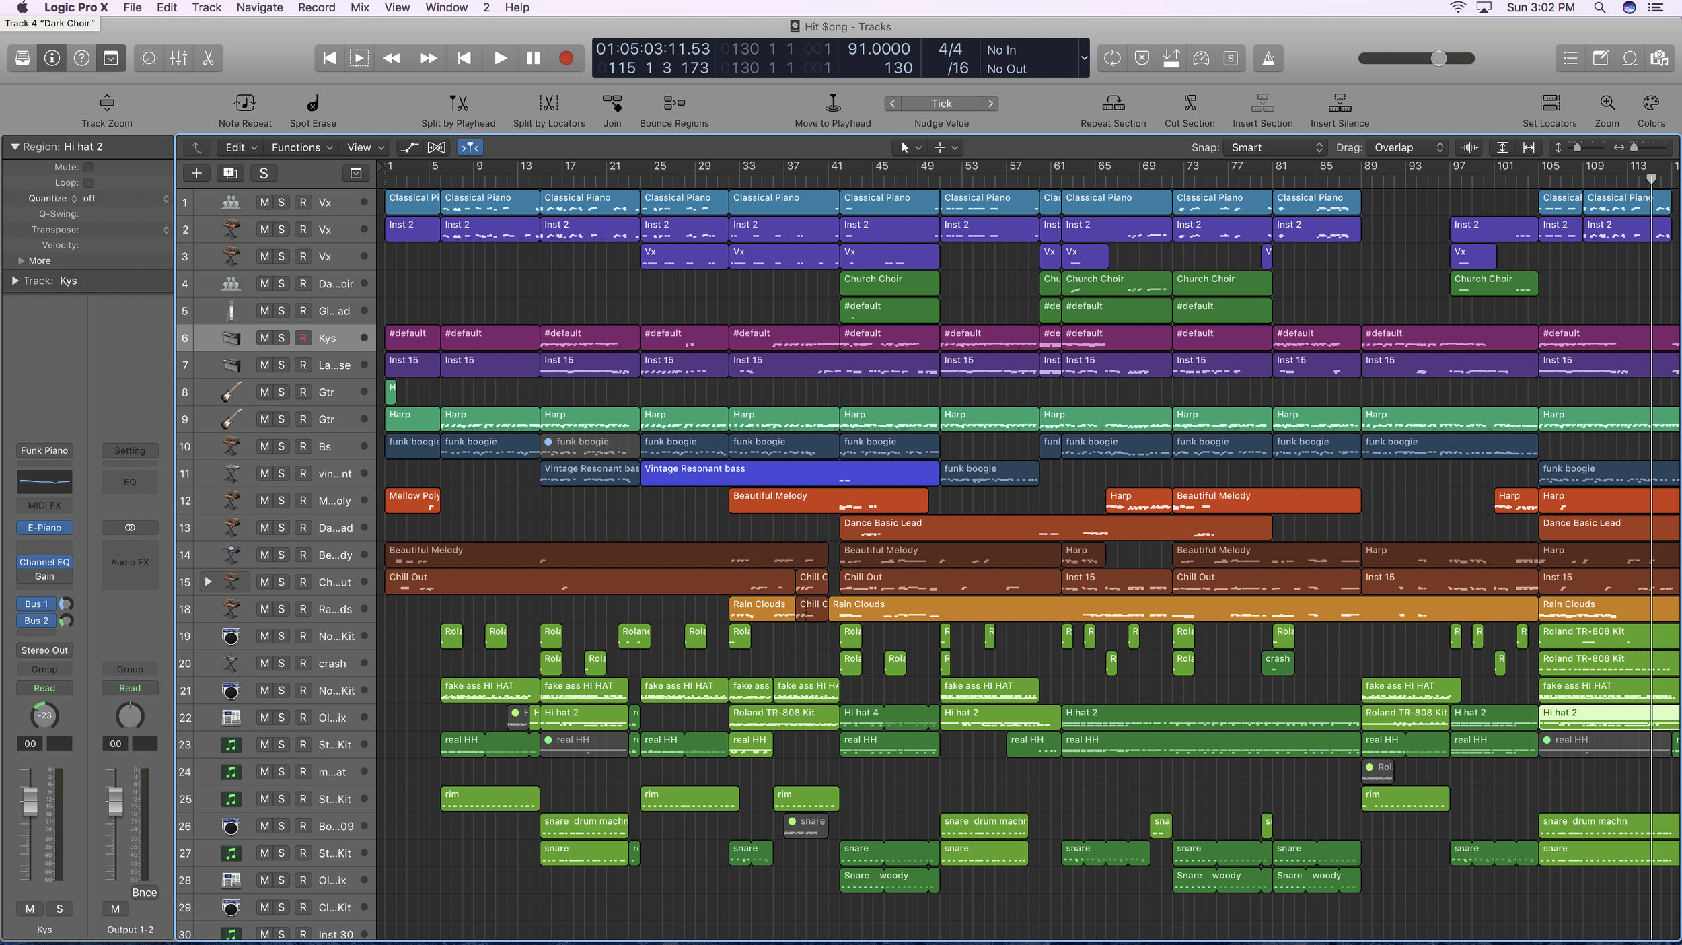This screenshot has height=945, width=1682.
Task: Open the Navigate menu
Action: click(x=259, y=7)
